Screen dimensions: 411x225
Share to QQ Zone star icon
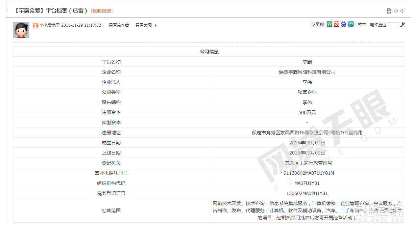click(x=330, y=24)
